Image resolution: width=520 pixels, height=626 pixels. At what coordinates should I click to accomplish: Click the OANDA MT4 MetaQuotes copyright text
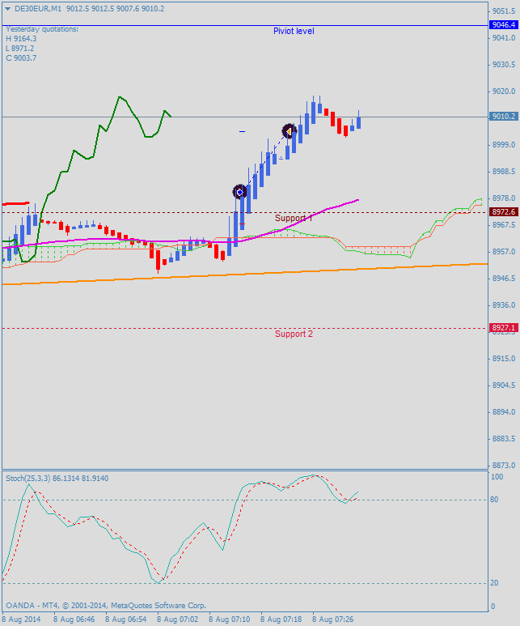click(105, 605)
